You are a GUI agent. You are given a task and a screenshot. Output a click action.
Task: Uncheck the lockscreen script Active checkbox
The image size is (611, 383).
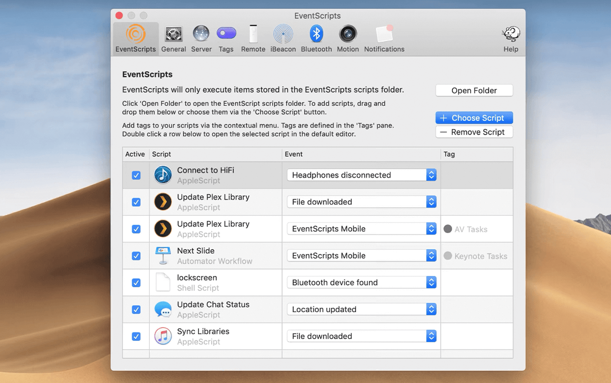[x=136, y=283]
